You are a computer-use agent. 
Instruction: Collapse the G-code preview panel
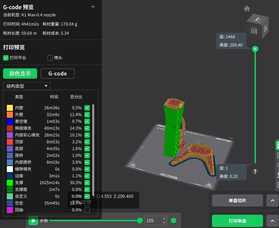point(93,7)
